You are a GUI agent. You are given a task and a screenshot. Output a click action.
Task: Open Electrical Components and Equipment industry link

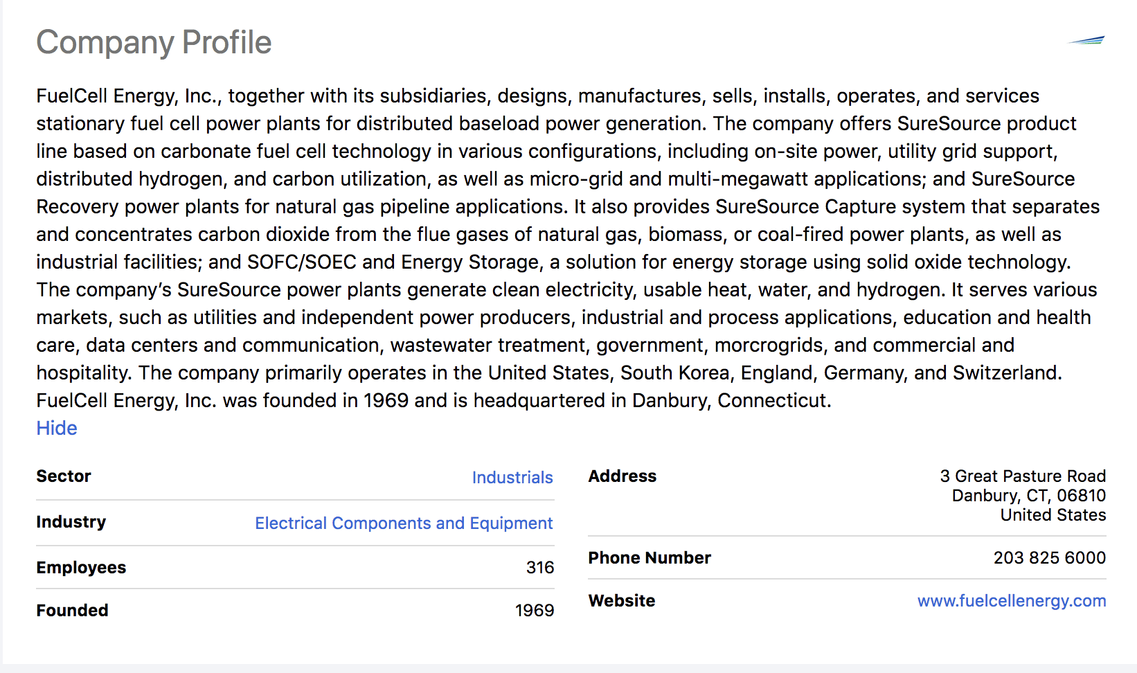click(404, 523)
